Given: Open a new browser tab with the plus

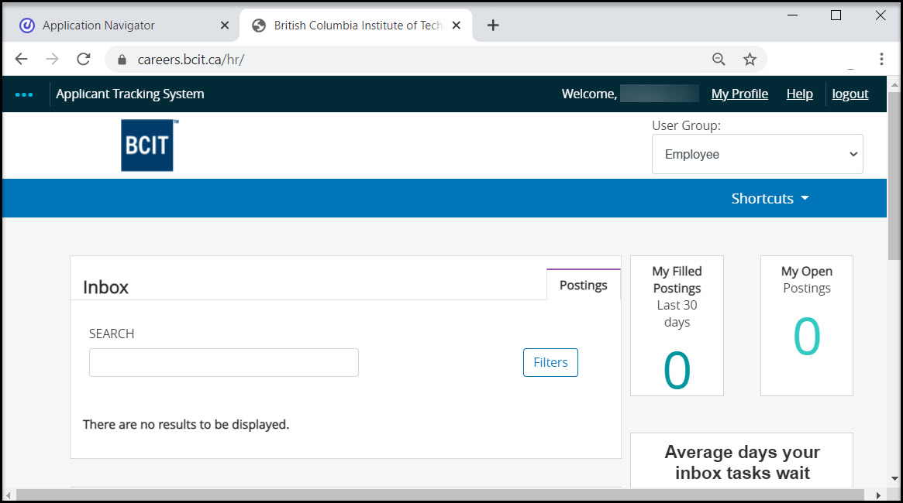Looking at the screenshot, I should [x=493, y=25].
